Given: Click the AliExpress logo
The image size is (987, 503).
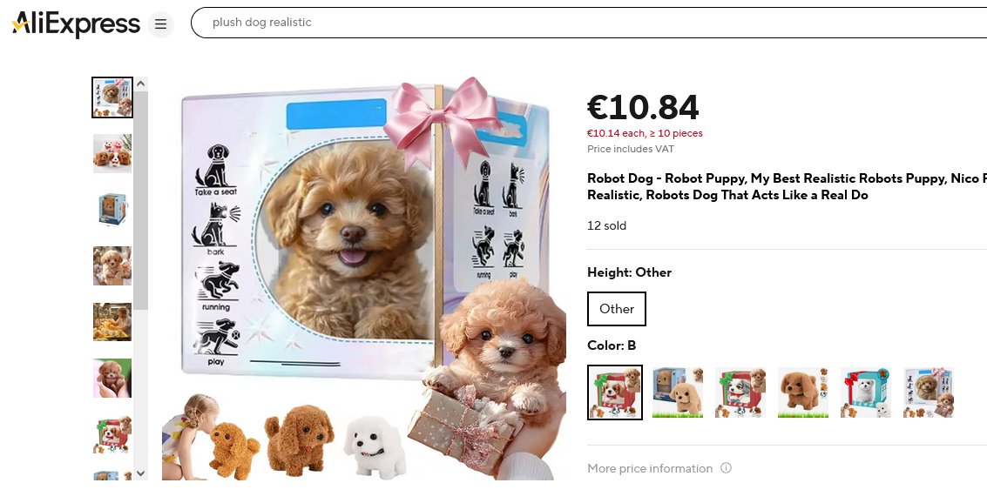Looking at the screenshot, I should tap(76, 23).
